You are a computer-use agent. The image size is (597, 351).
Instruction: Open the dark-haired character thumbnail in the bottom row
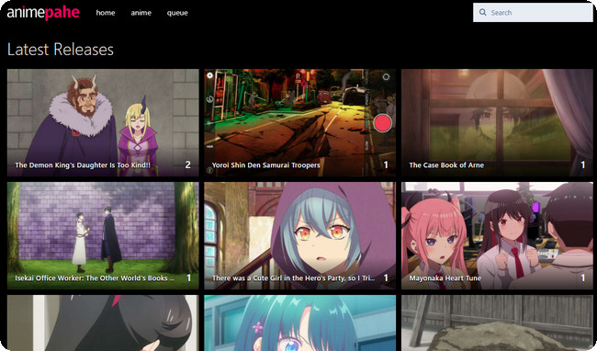(103, 323)
